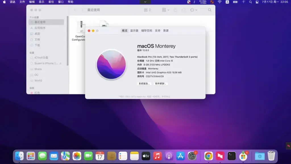The width and height of the screenshot is (291, 164).
Task: Click the Wi-Fi icon in menu bar
Action: point(220,2)
